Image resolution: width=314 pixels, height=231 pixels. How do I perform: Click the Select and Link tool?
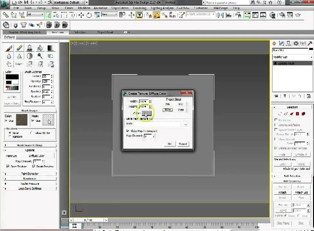coord(5,15)
